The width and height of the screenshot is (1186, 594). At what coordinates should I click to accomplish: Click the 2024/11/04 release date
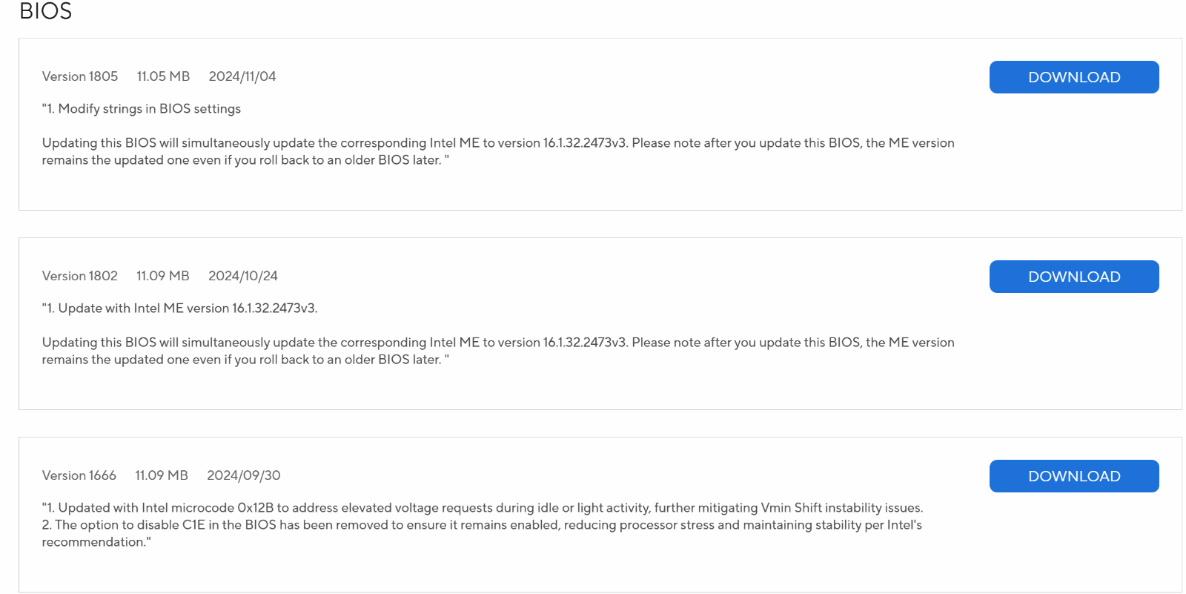[242, 76]
